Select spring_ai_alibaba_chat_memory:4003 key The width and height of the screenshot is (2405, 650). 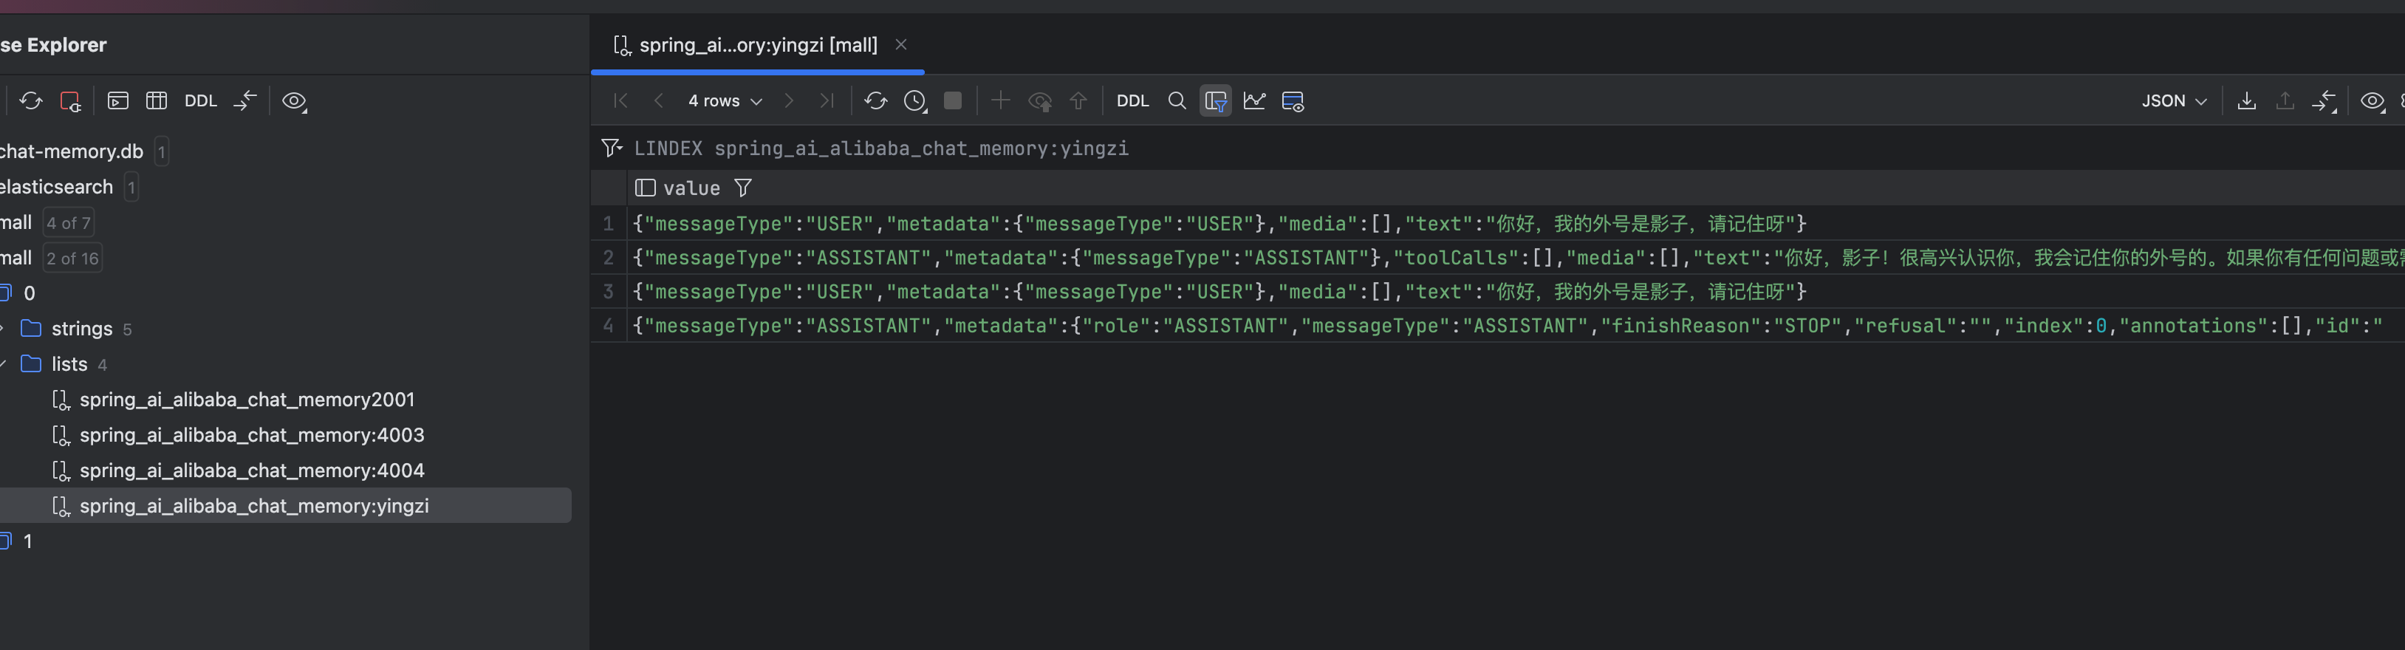click(252, 435)
